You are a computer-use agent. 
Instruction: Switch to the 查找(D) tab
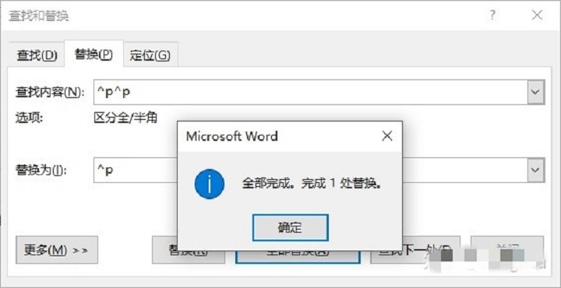[x=37, y=56]
